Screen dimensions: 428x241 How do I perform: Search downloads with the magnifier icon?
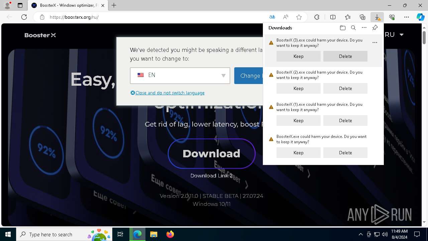coord(353,28)
